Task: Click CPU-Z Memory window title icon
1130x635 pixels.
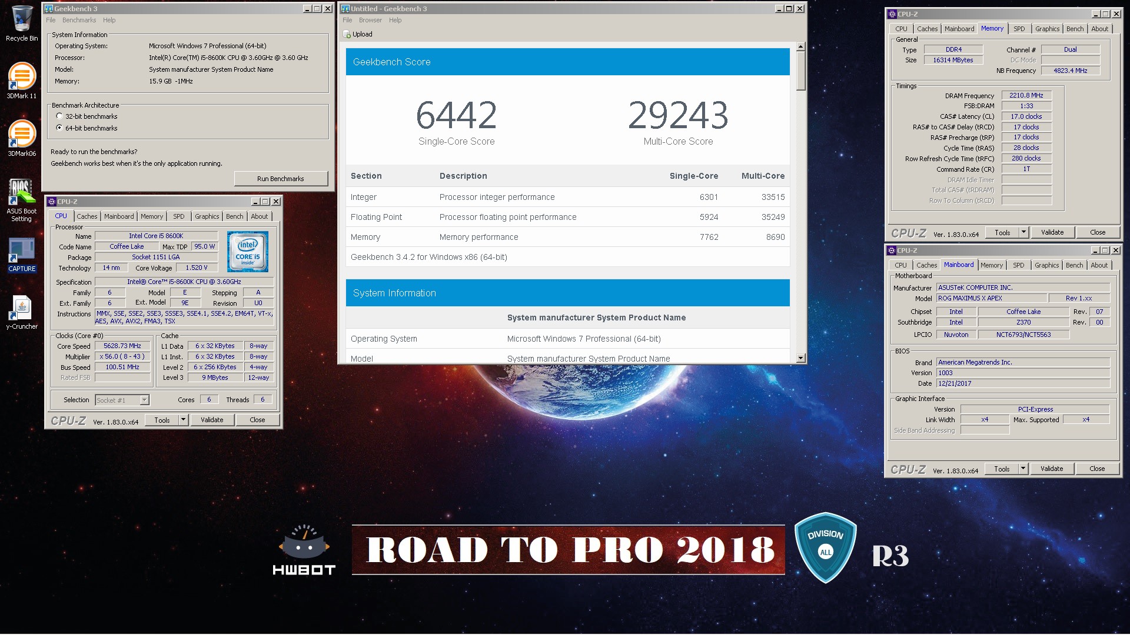Action: (x=892, y=14)
